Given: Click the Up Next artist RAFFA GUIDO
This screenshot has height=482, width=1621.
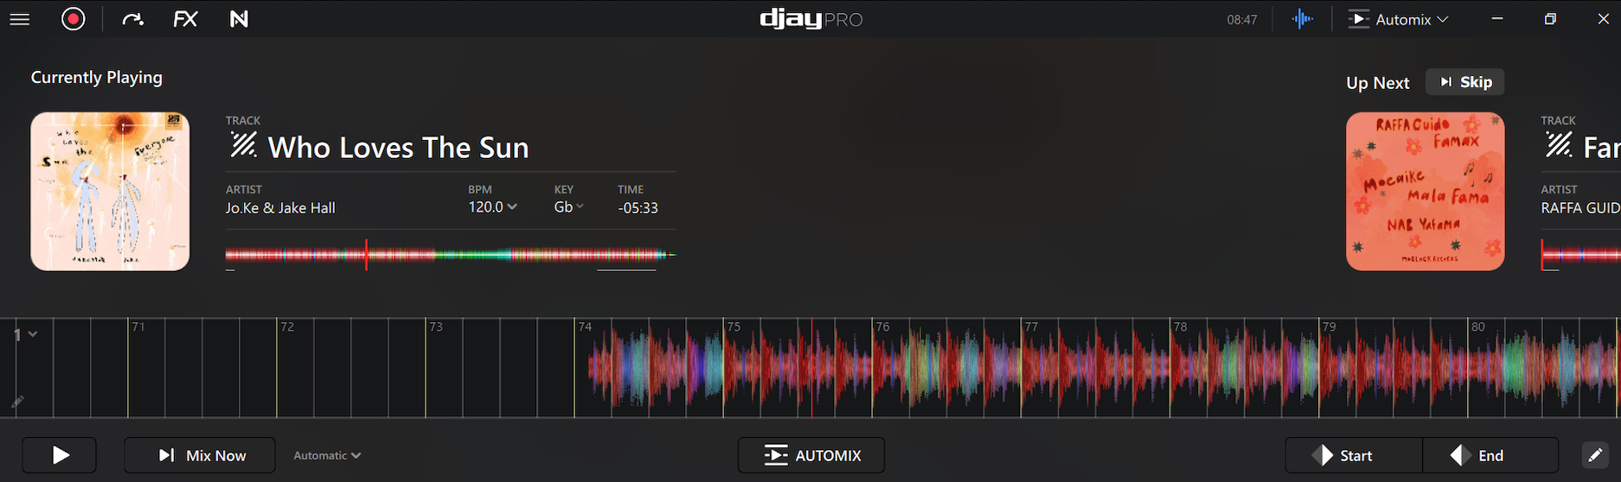Looking at the screenshot, I should [1580, 208].
